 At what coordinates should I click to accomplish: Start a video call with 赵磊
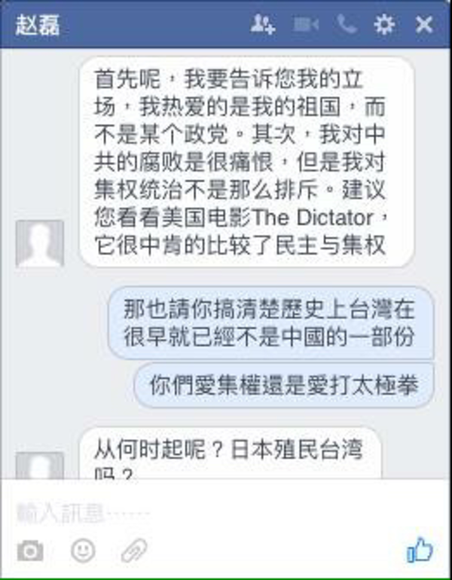tap(306, 25)
